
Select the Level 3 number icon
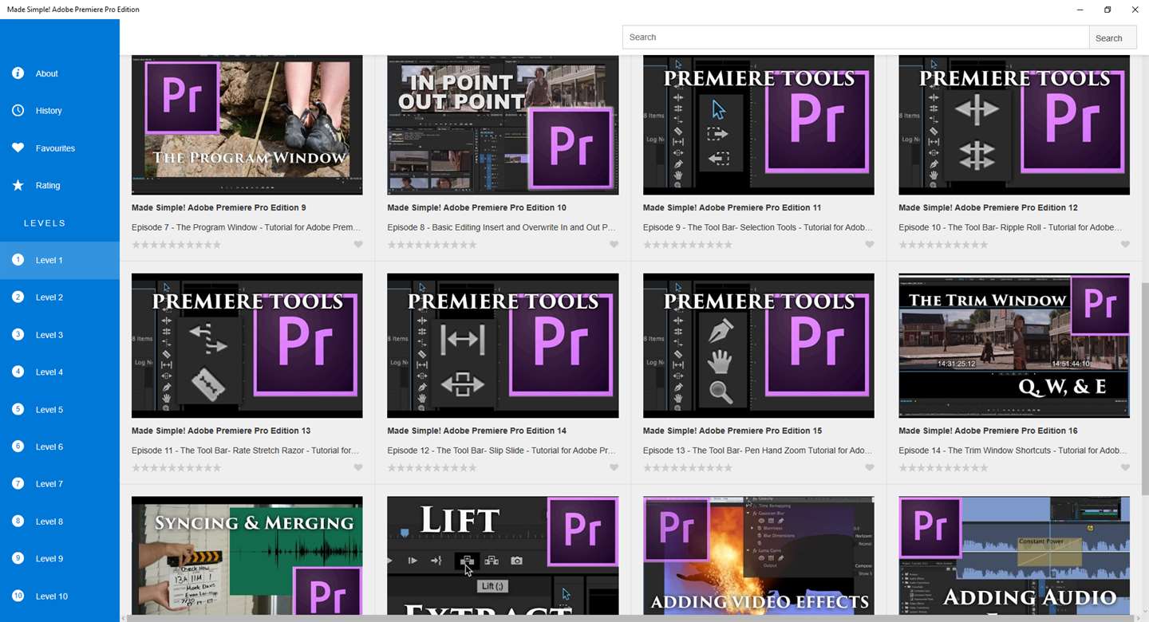[18, 334]
